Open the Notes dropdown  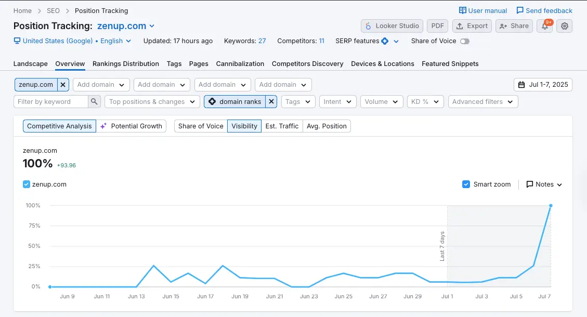point(544,184)
